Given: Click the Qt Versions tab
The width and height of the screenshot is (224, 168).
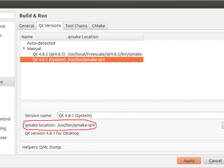Looking at the screenshot, I should coord(49,26).
